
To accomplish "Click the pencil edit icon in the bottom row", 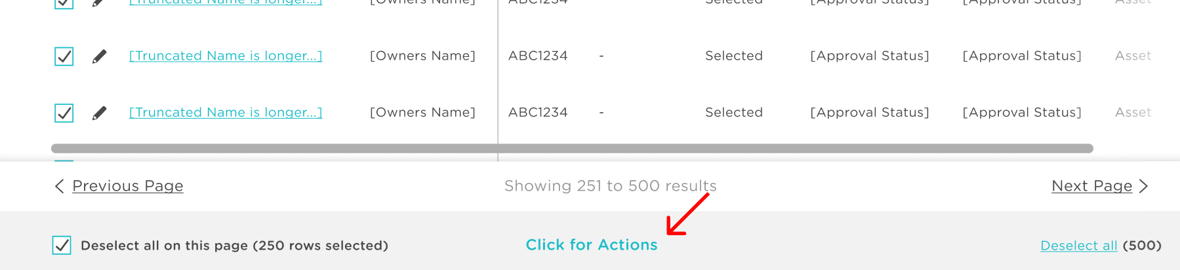I will tap(99, 113).
